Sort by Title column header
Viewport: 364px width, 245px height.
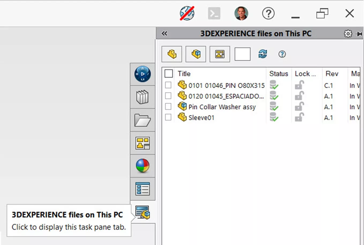[184, 74]
